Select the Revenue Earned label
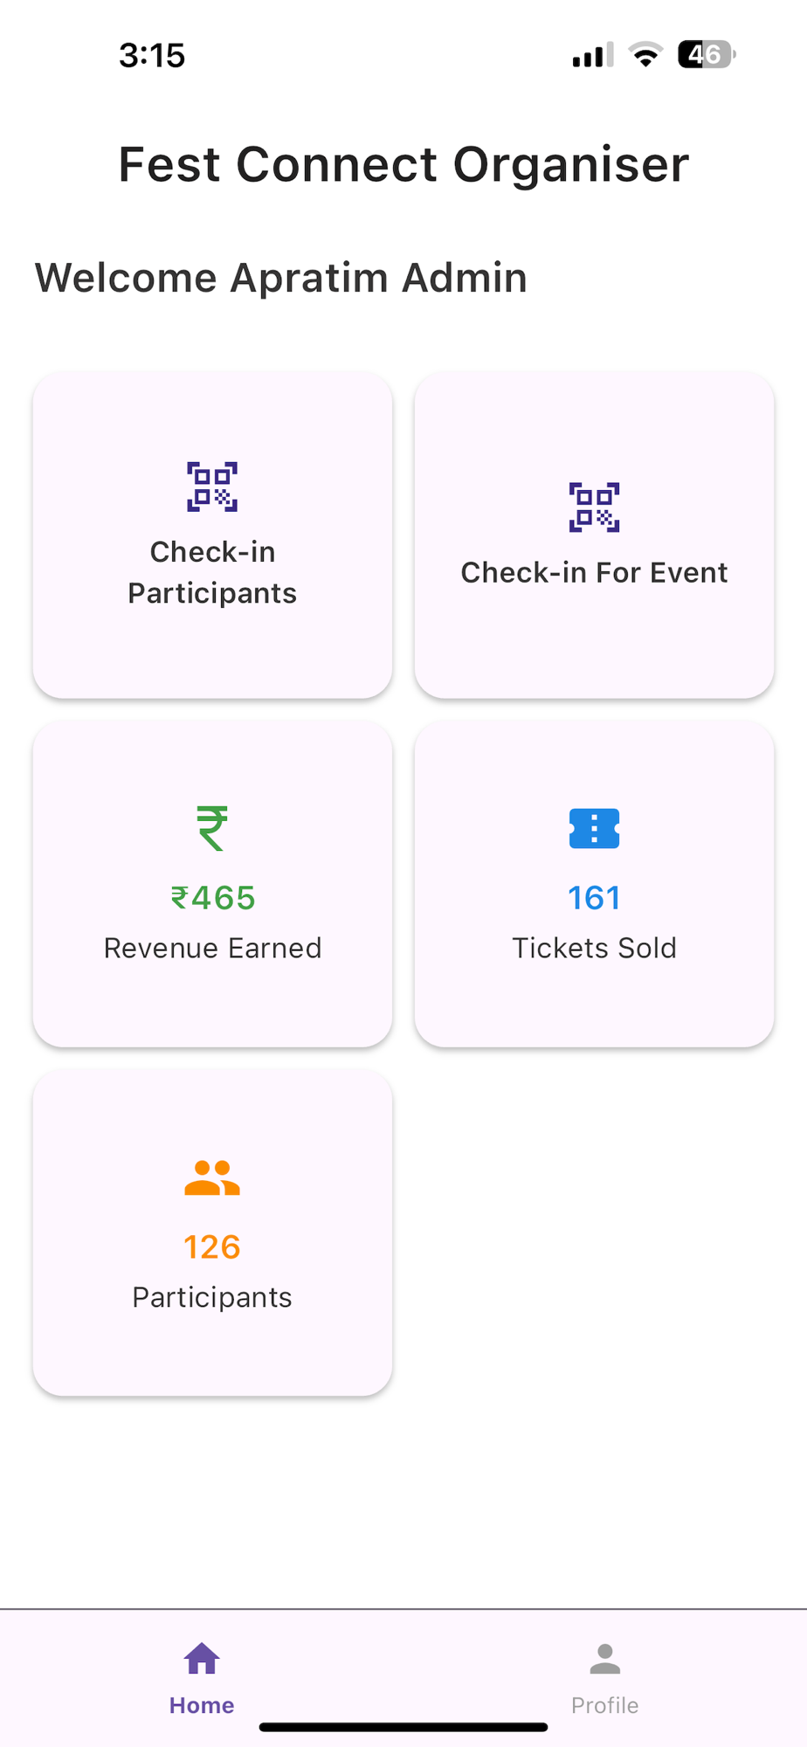807x1747 pixels. [x=212, y=948]
